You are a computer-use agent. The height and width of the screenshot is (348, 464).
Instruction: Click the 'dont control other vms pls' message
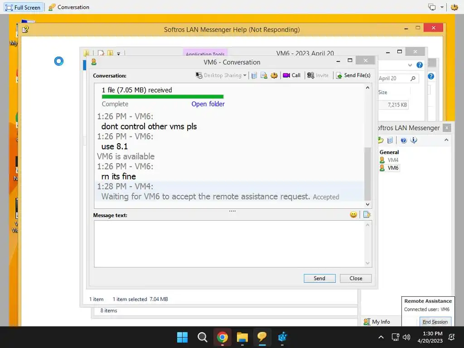149,126
